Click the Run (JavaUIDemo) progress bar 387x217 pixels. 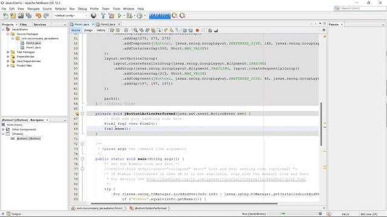pos(293,214)
